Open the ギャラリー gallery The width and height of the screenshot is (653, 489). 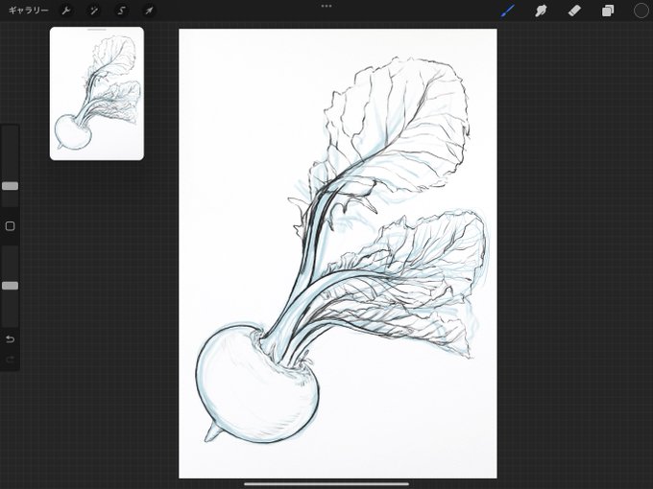click(28, 11)
